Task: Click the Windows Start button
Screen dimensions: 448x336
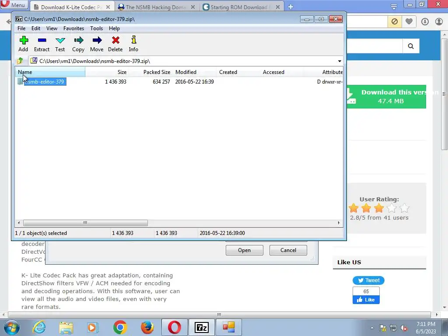Action: [x=11, y=327]
